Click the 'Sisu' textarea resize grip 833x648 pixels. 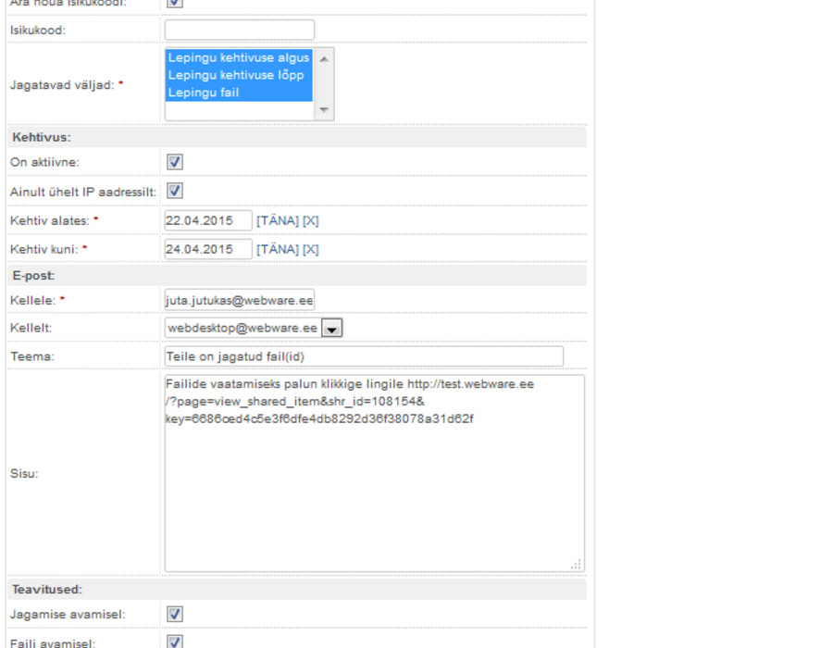(x=576, y=564)
